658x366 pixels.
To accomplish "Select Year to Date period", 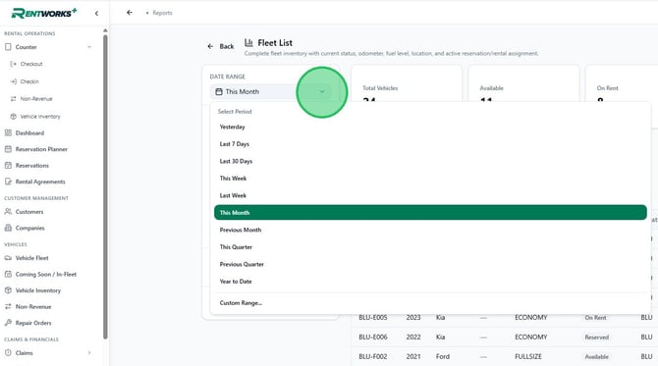I will [x=430, y=282].
